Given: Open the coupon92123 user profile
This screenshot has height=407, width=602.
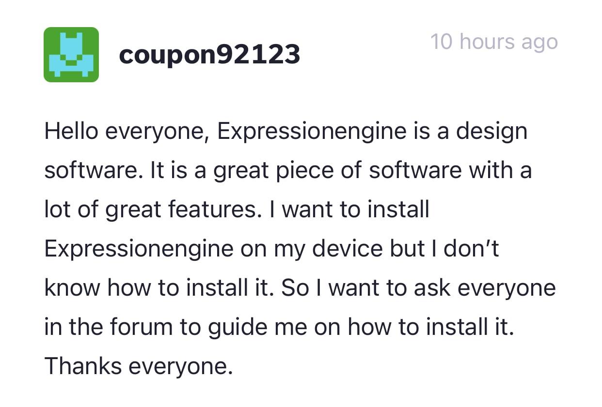Looking at the screenshot, I should coord(209,55).
